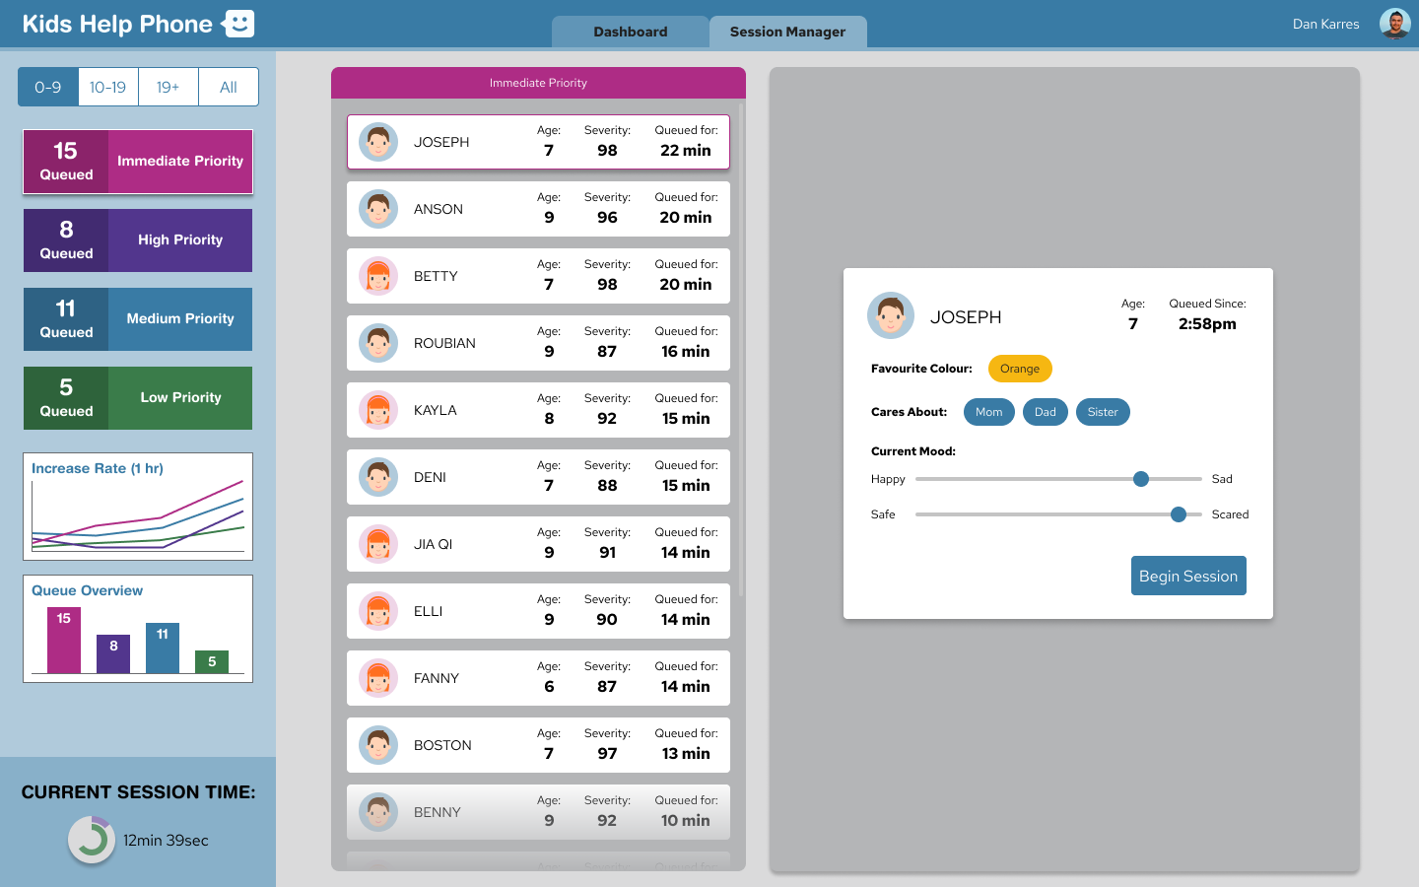Click Deni's avatar icon
Viewport: 1419px width, 887px height.
[x=378, y=477]
